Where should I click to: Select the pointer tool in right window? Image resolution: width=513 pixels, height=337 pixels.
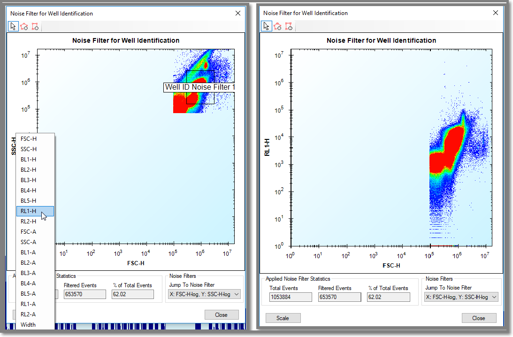(267, 26)
